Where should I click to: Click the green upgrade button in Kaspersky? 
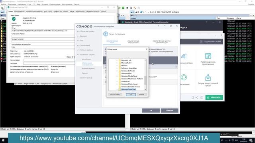pos(214,97)
